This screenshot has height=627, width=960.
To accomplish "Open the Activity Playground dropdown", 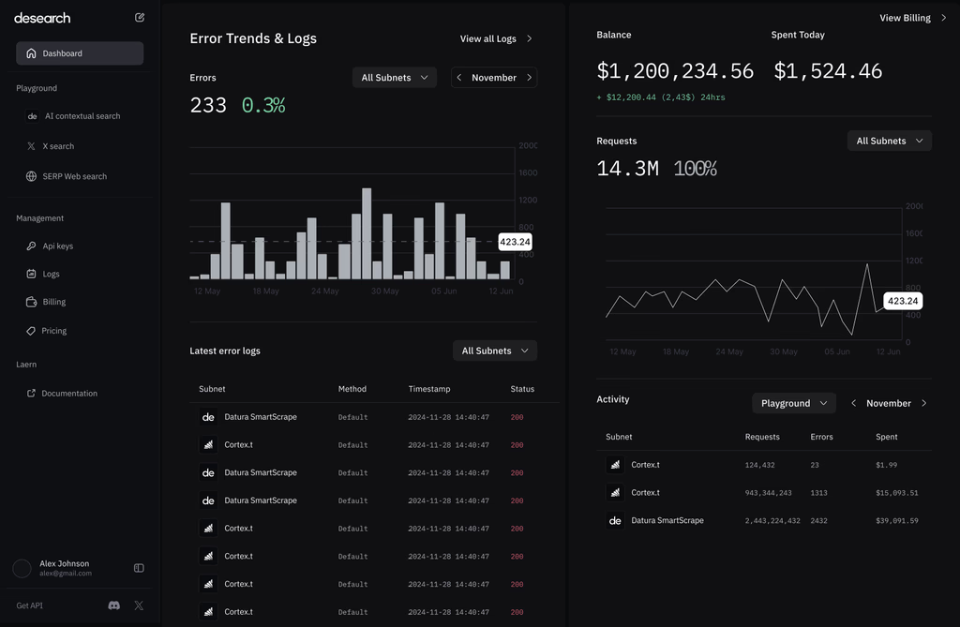I will pos(794,404).
